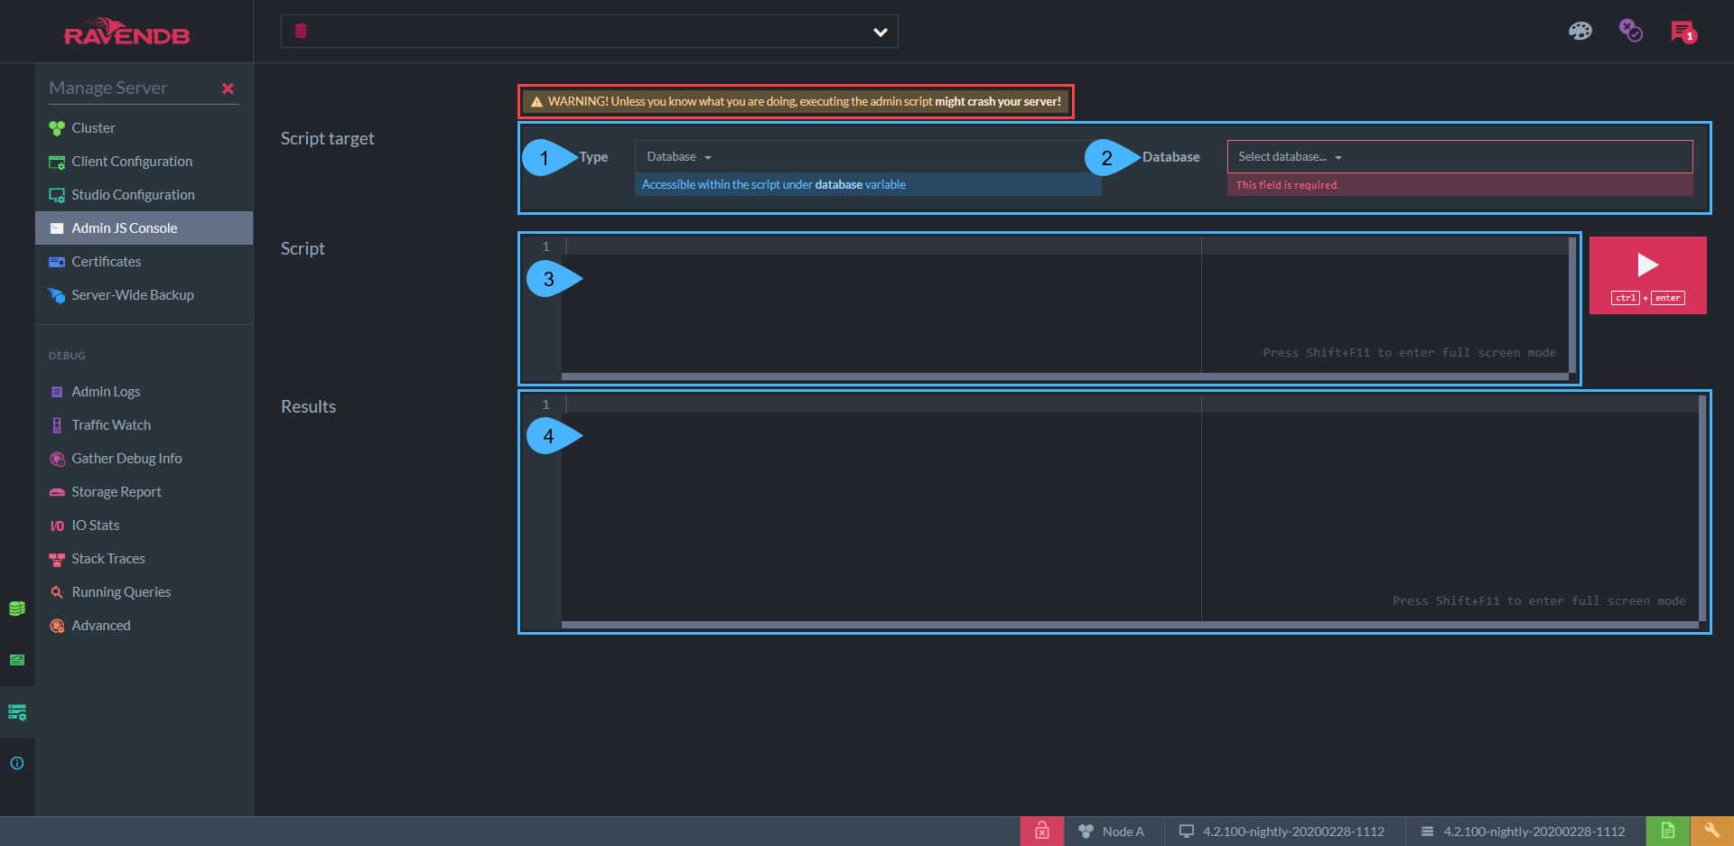The height and width of the screenshot is (846, 1734).
Task: Click the Gather Debug Info icon
Action: click(x=57, y=459)
